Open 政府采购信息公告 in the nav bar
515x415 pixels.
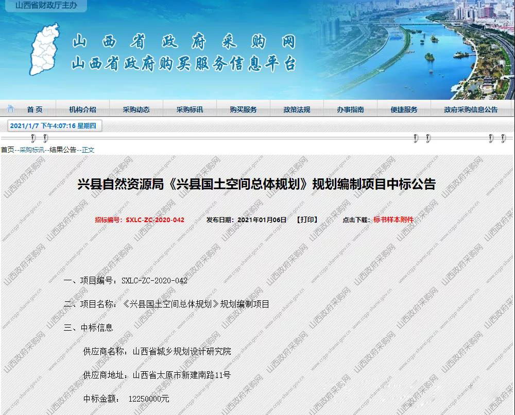click(x=471, y=110)
